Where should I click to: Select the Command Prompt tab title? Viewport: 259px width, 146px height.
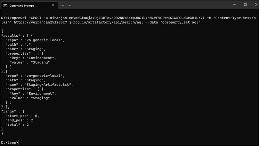click(x=22, y=6)
